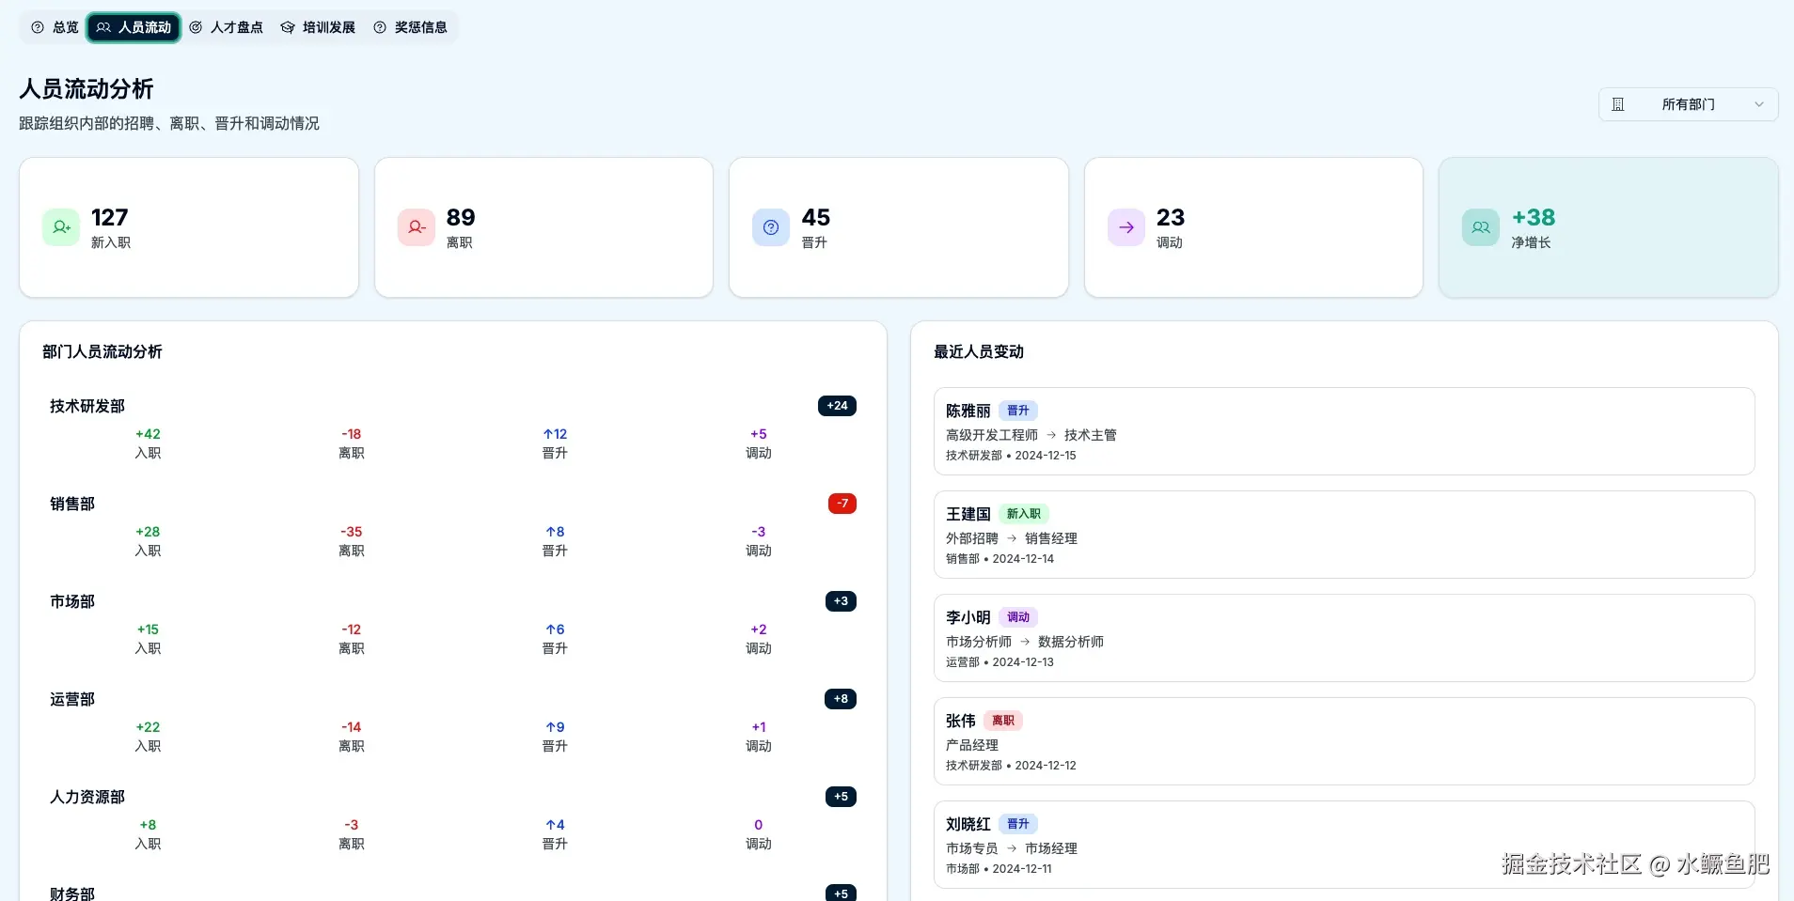1794x901 pixels.
Task: Switch to the 培训发展 tab
Action: [319, 27]
